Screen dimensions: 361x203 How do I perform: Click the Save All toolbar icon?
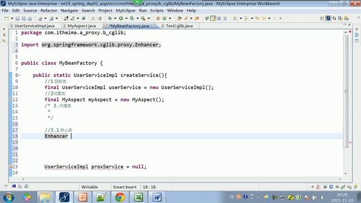coord(24,19)
